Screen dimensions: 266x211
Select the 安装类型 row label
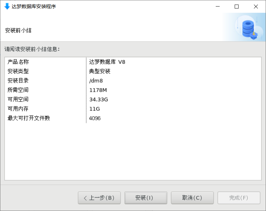click(x=18, y=71)
